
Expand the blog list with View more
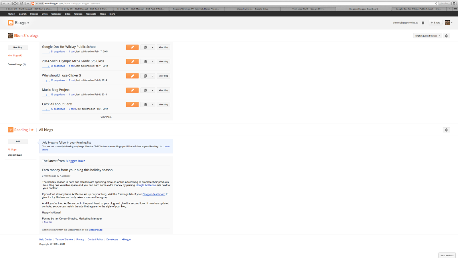(106, 117)
